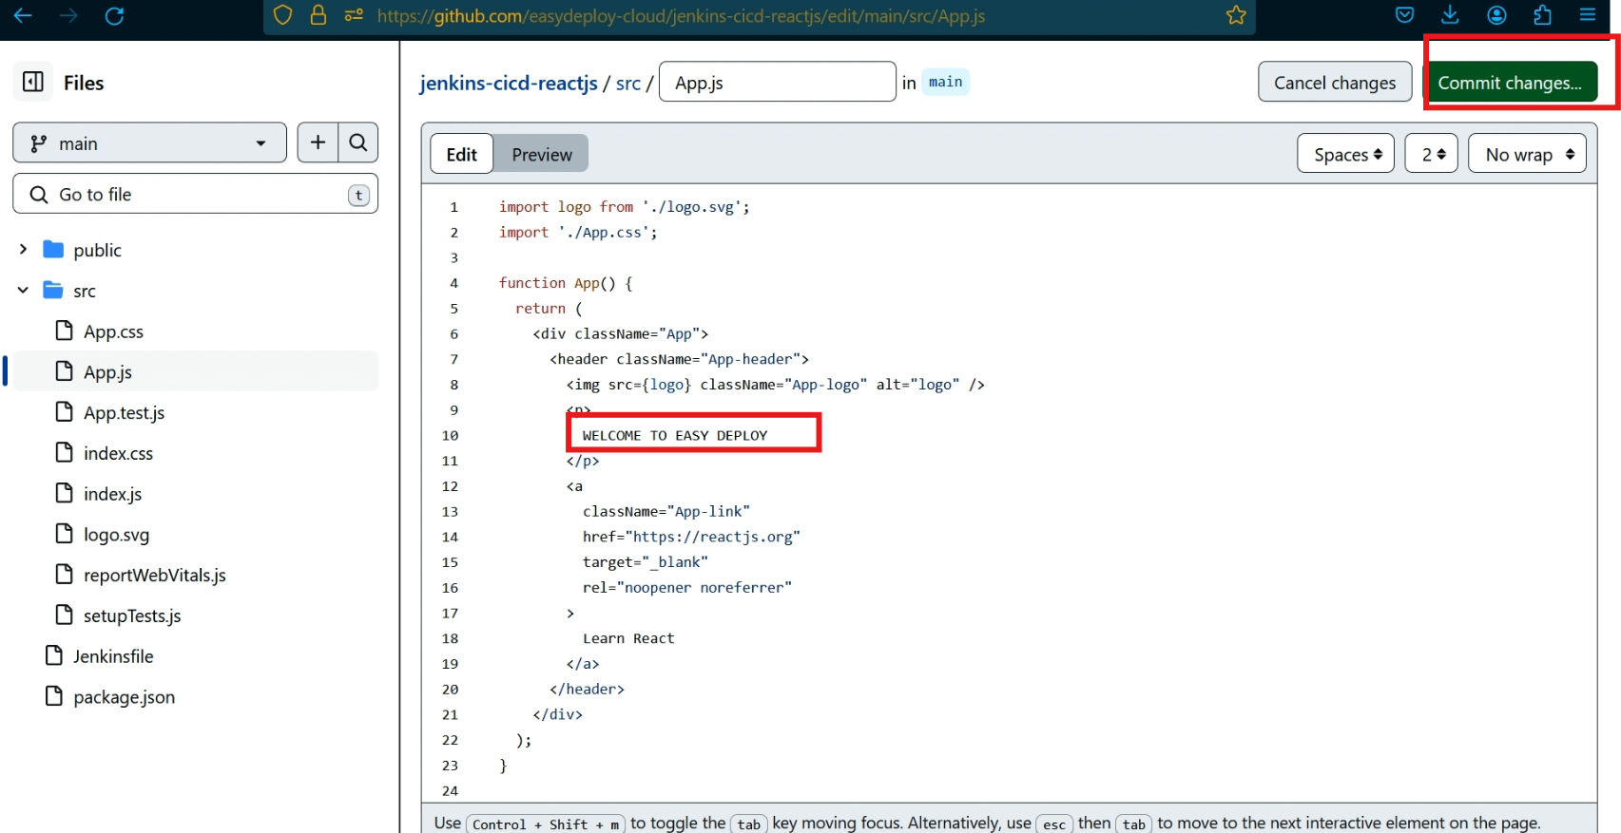Open the browser downloads icon
This screenshot has height=833, width=1621.
point(1450,14)
